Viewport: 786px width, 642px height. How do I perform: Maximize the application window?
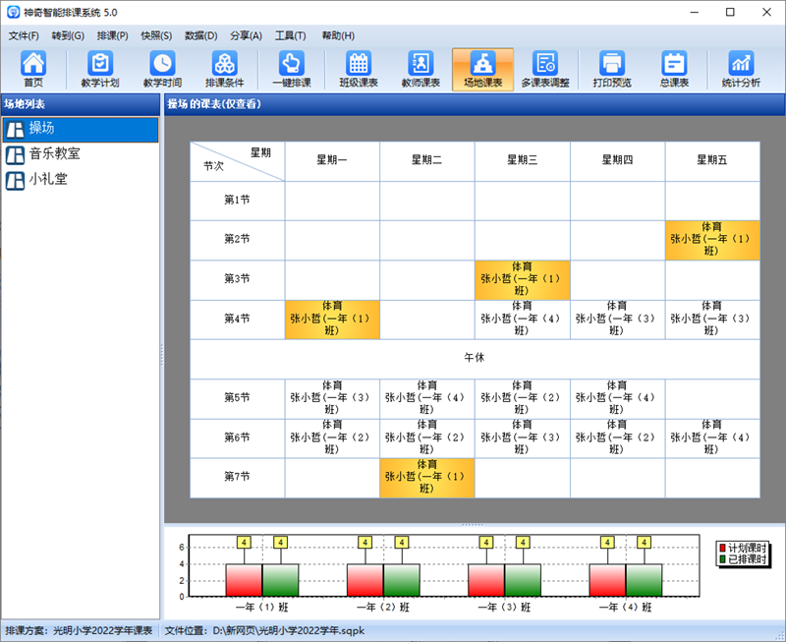[730, 12]
